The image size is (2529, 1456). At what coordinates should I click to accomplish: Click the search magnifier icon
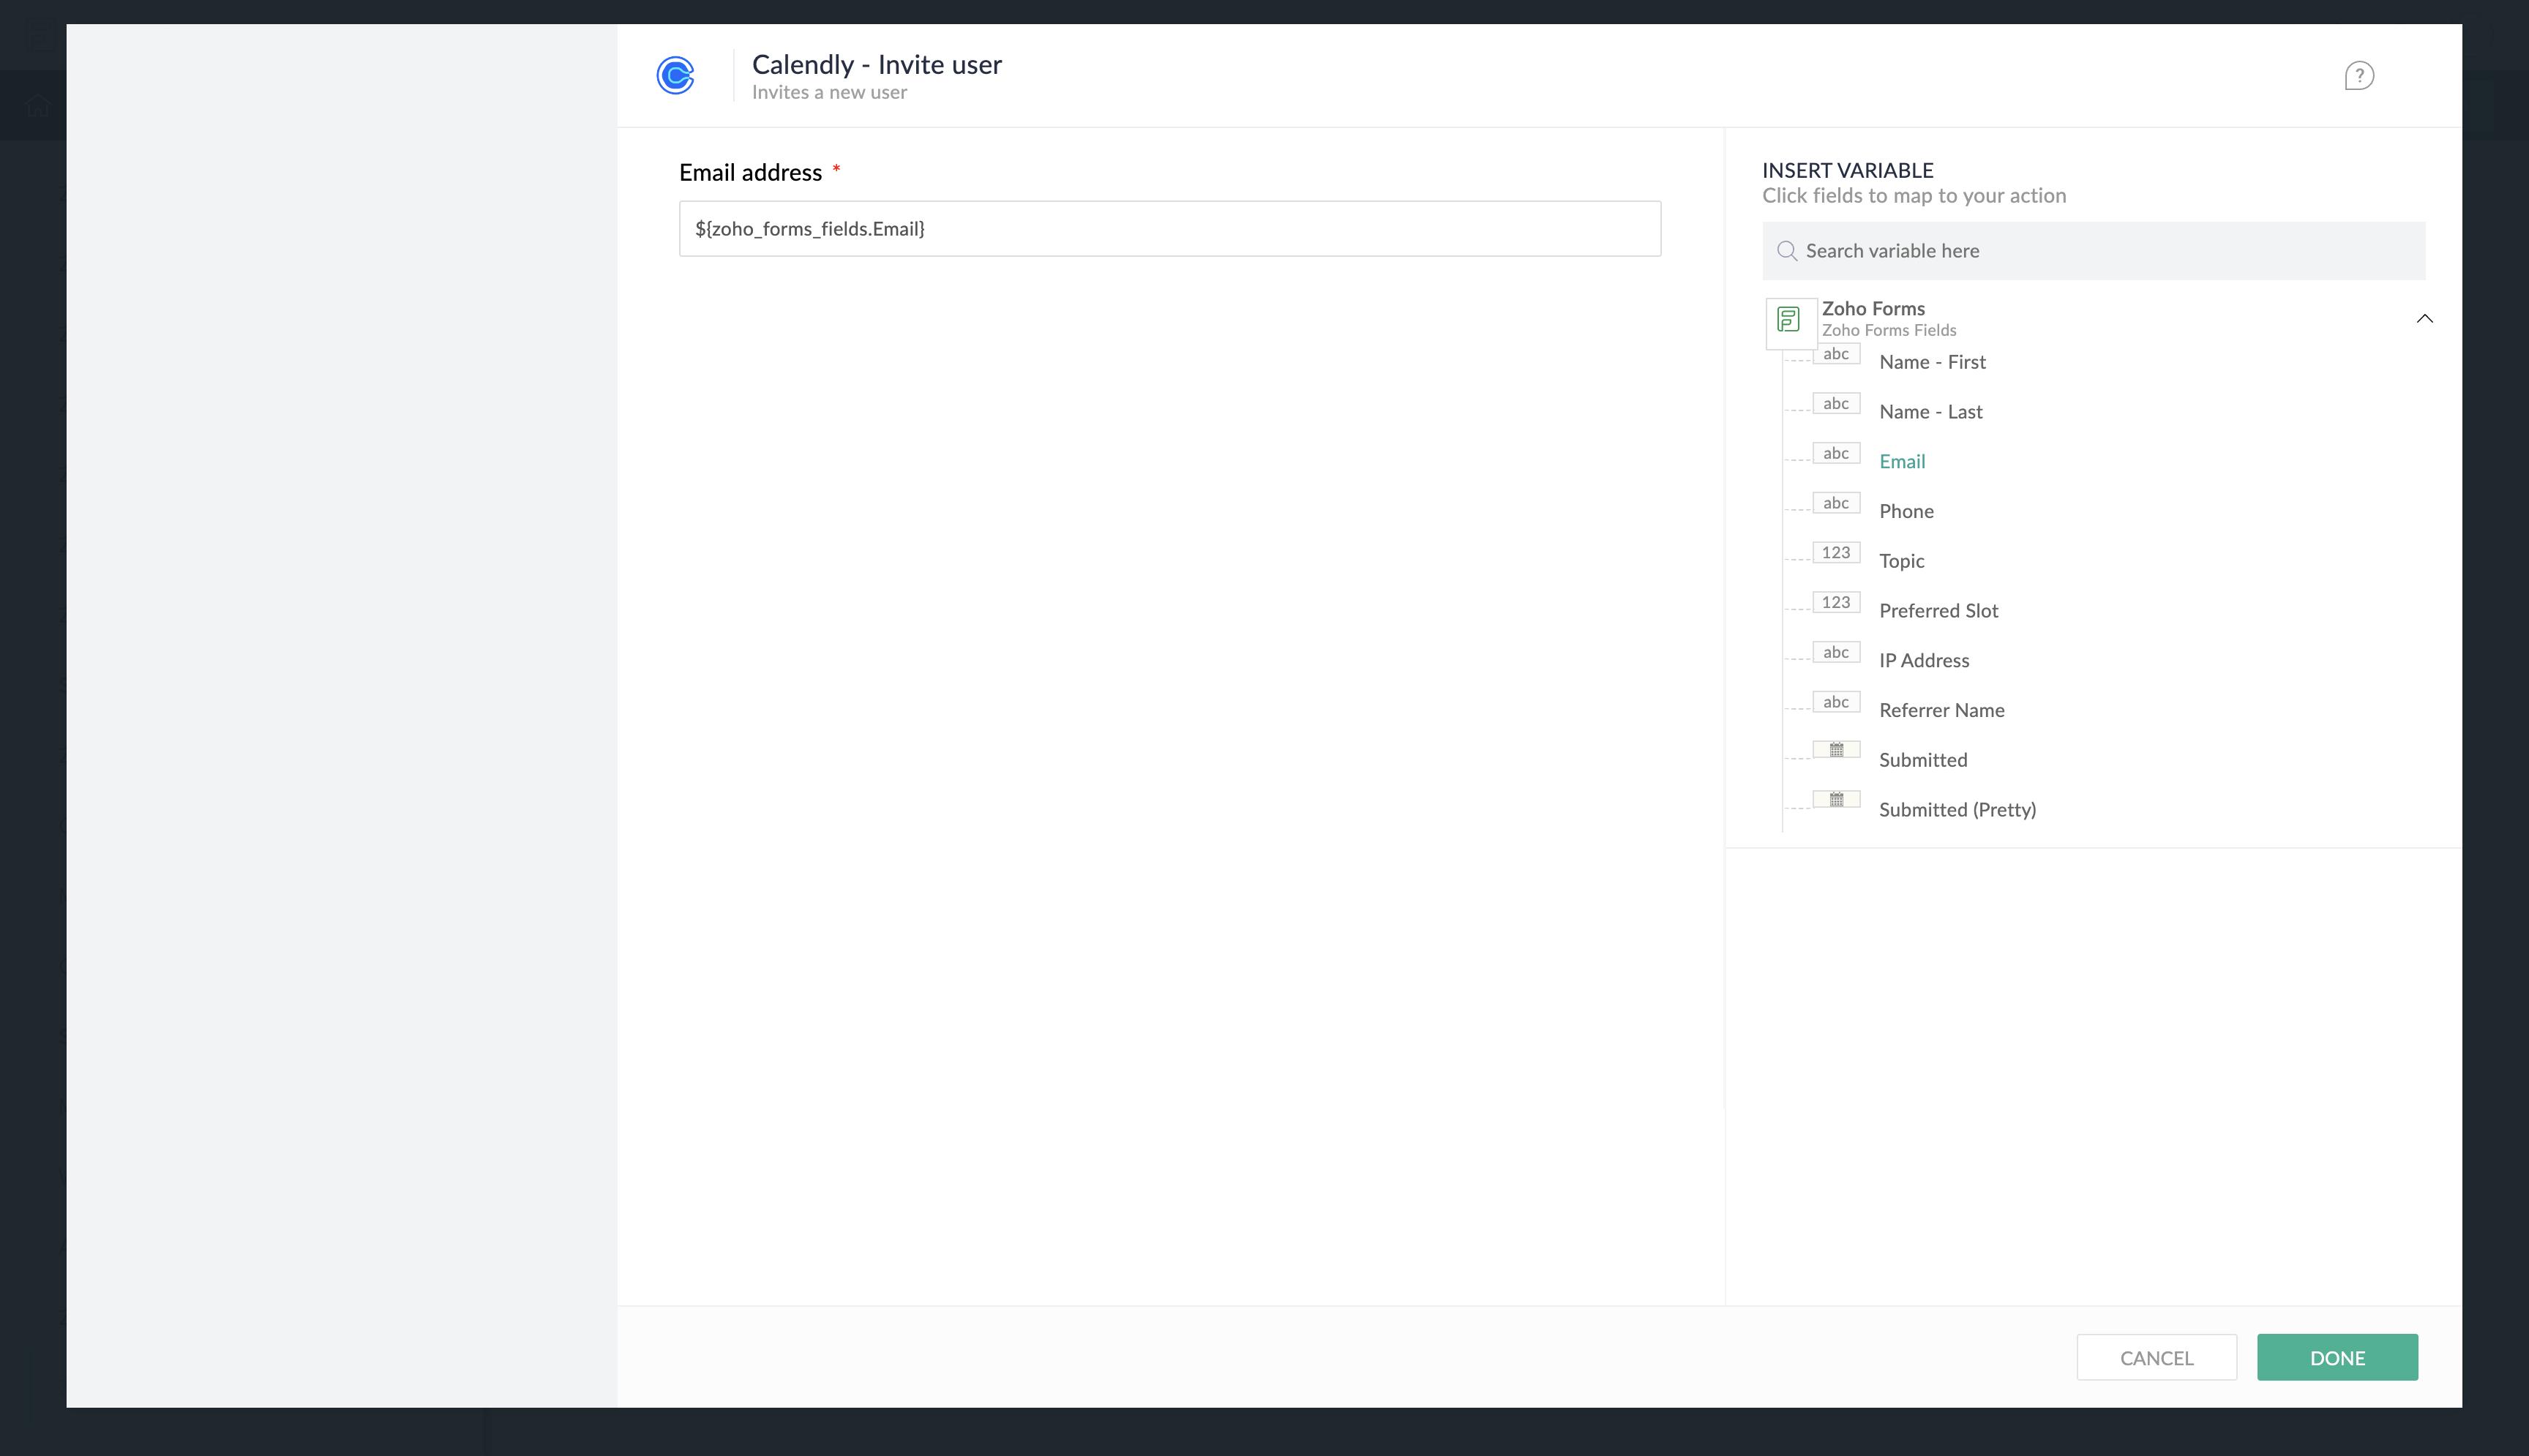tap(1786, 251)
